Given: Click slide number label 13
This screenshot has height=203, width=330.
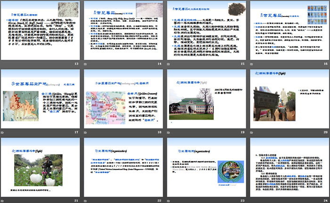Looking at the screenshot, I should click(76, 64).
